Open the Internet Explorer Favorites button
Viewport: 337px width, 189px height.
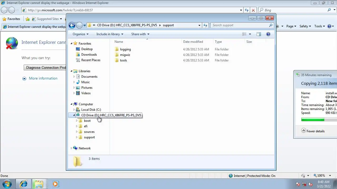coord(11,19)
